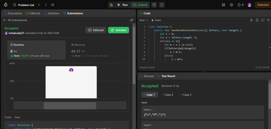271x129 pixels.
Task: Toggle the Auto lock setting
Action: tap(156, 20)
